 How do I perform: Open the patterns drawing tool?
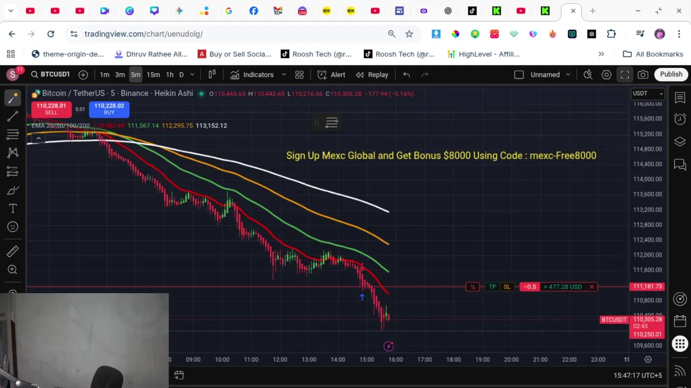pos(13,153)
